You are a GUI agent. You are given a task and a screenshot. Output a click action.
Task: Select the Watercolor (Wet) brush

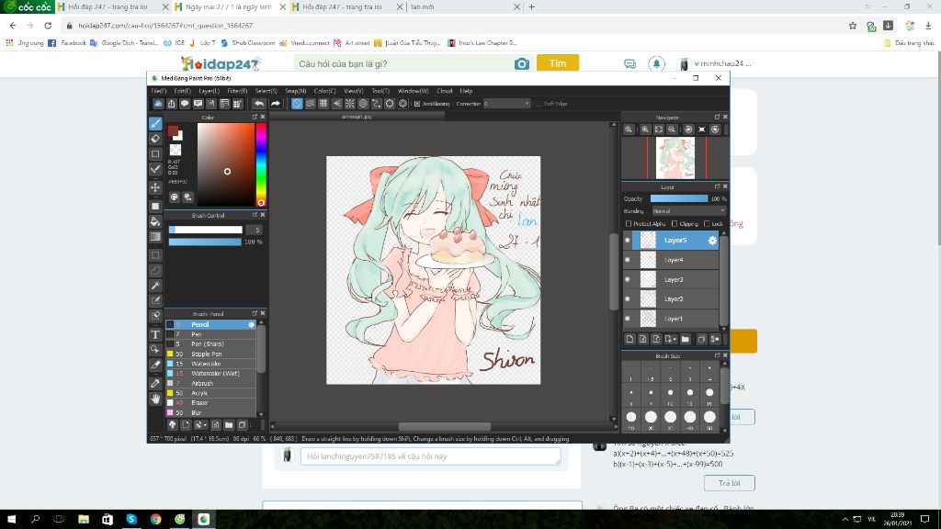click(210, 374)
